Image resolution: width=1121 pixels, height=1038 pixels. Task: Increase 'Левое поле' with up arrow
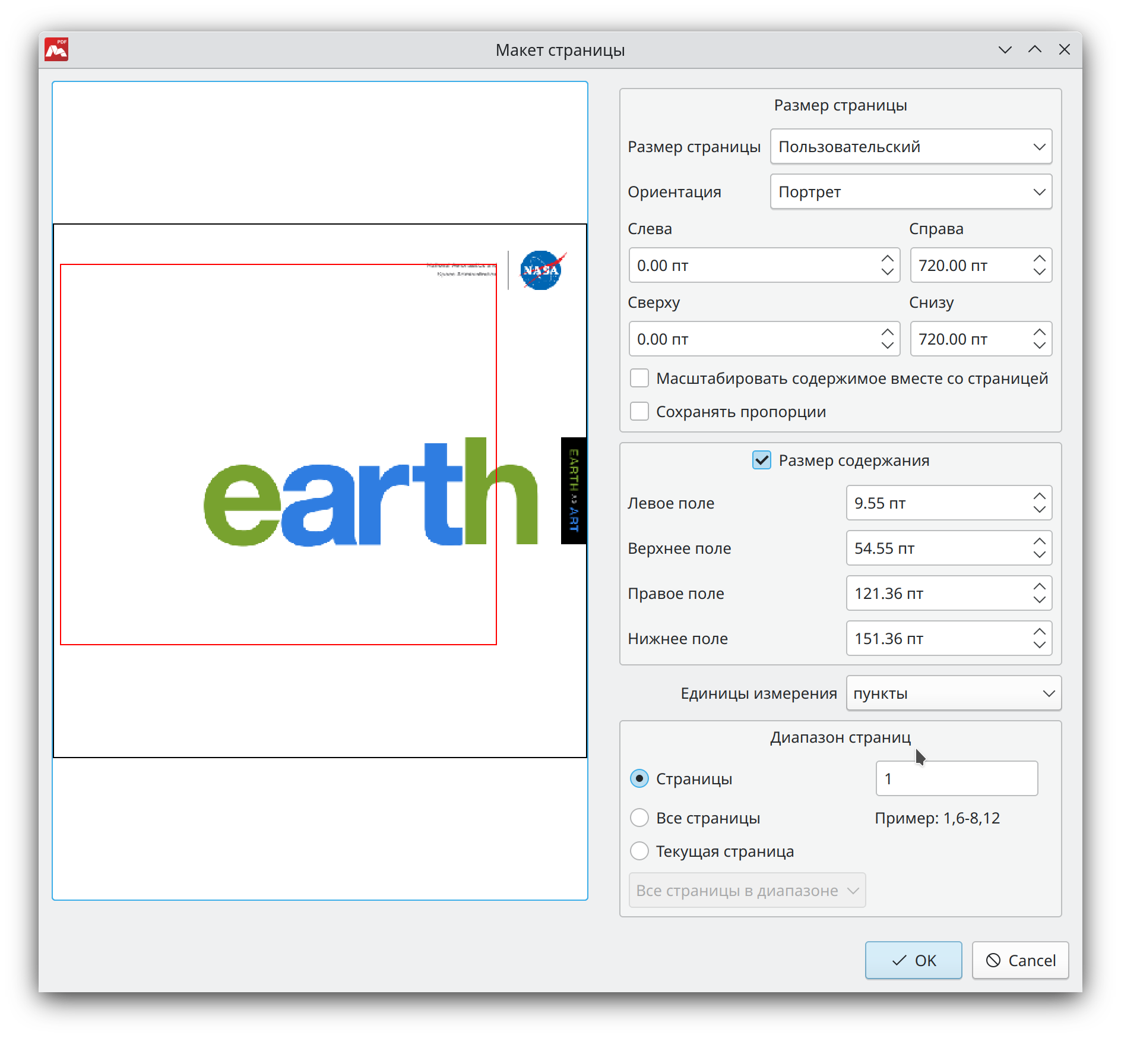(1040, 496)
